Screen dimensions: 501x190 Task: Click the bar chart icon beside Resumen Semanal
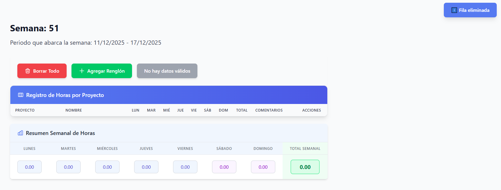point(20,133)
